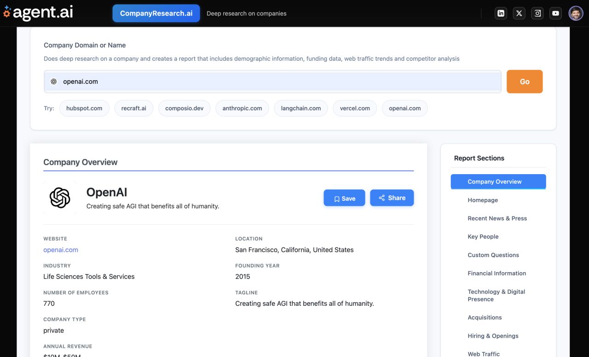589x357 pixels.
Task: Try the hubspot.com suggestion chip
Action: coord(84,108)
